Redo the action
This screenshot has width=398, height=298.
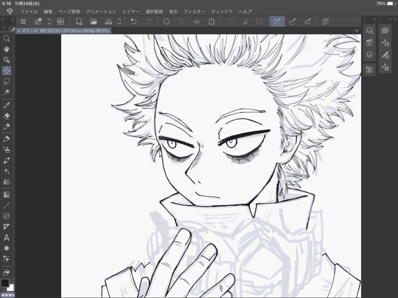[x=148, y=21]
